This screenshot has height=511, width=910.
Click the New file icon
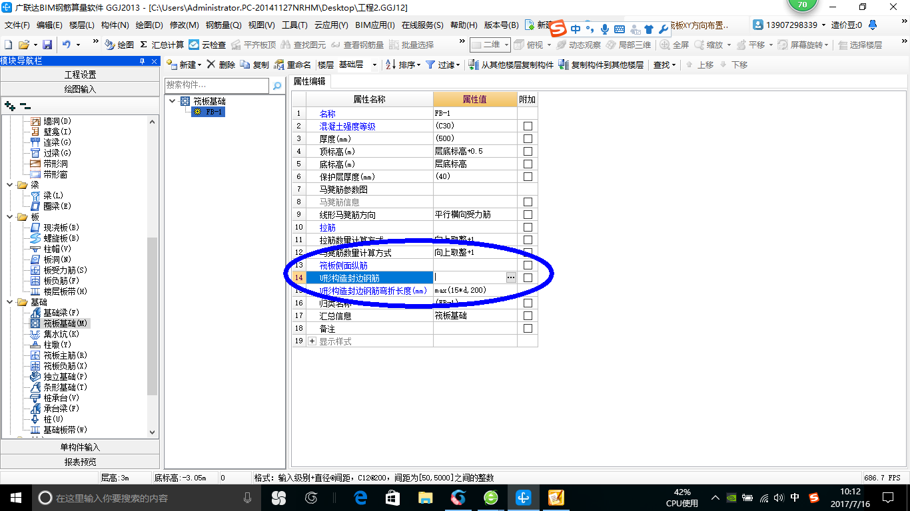[8, 45]
